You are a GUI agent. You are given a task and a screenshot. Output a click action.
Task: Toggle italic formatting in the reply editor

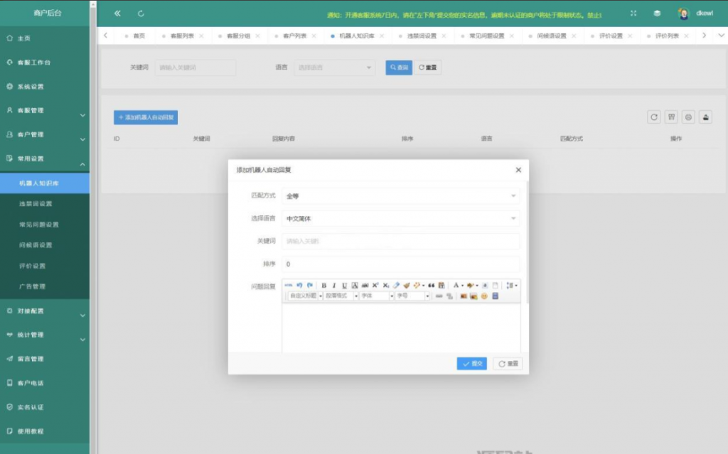(334, 286)
